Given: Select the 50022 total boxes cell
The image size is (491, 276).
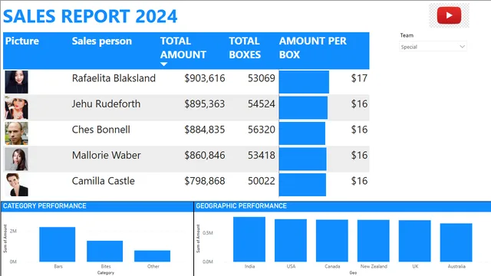Looking at the screenshot, I should click(x=262, y=181).
